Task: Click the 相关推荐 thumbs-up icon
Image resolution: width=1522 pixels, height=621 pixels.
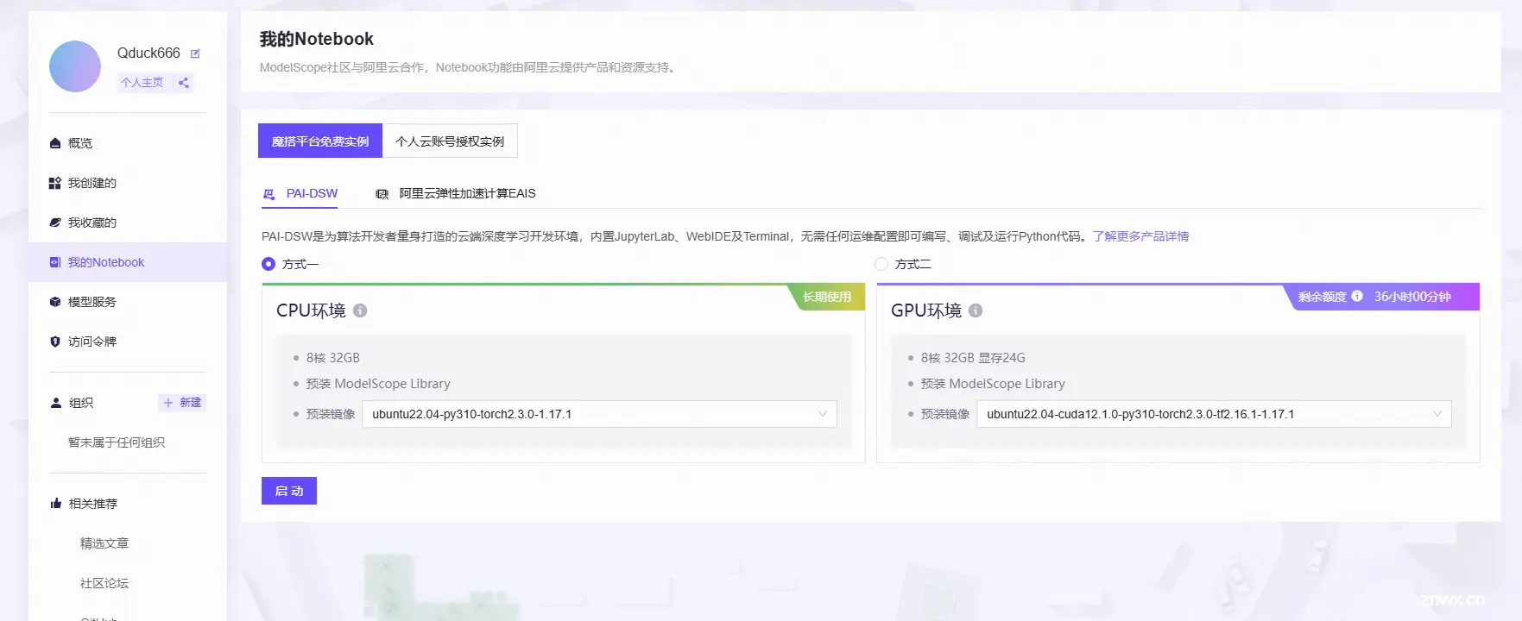Action: click(x=56, y=504)
